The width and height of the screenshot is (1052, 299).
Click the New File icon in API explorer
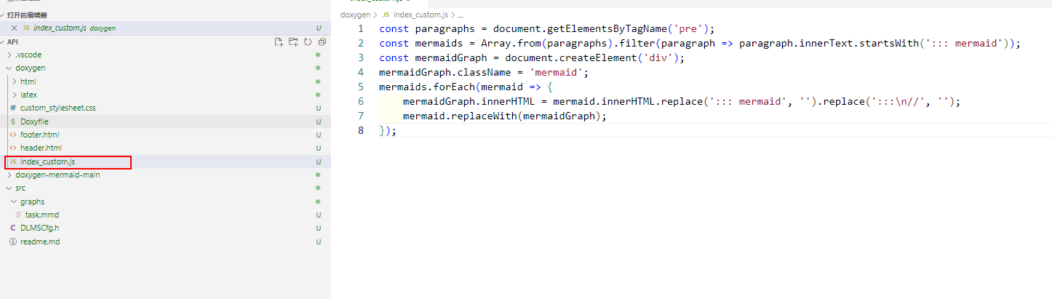[279, 42]
